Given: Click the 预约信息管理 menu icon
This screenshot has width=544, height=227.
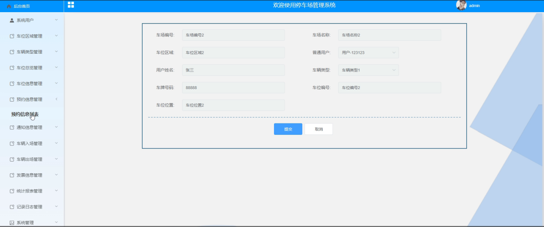Looking at the screenshot, I should pos(12,100).
